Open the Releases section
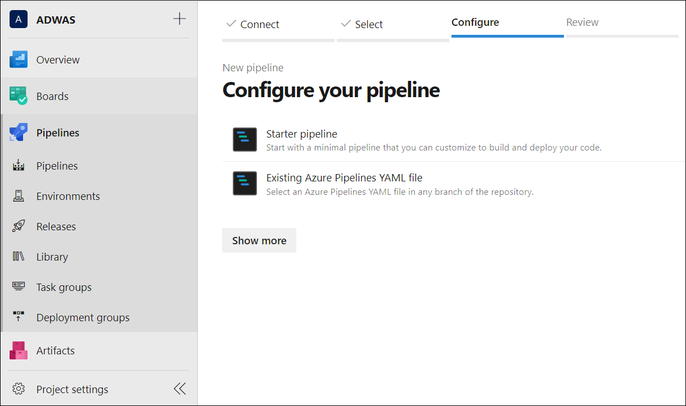 (x=56, y=226)
